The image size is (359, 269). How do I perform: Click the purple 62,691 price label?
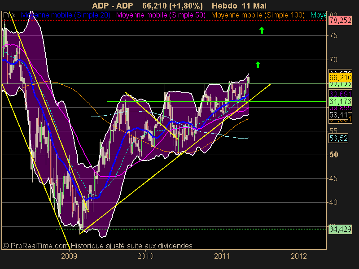click(x=340, y=94)
